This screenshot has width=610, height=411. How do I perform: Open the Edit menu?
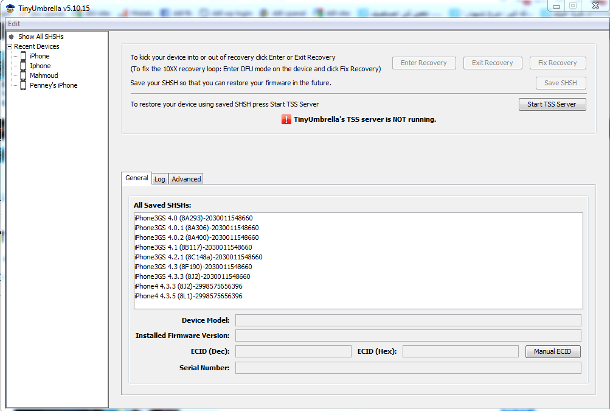pos(14,24)
